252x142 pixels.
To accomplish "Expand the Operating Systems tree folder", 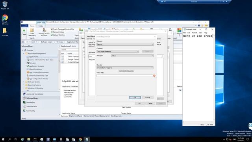I will [x=24, y=85].
